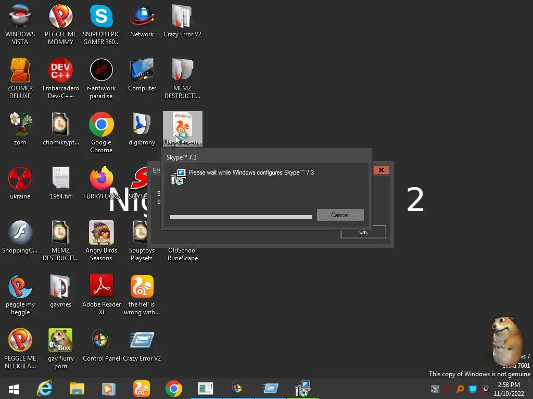Select the chomikrypt... file icon

click(x=60, y=129)
